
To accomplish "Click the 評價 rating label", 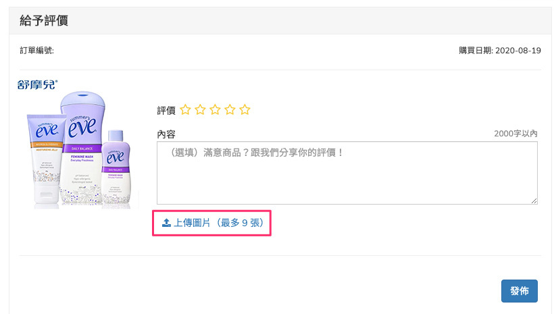I will 166,110.
